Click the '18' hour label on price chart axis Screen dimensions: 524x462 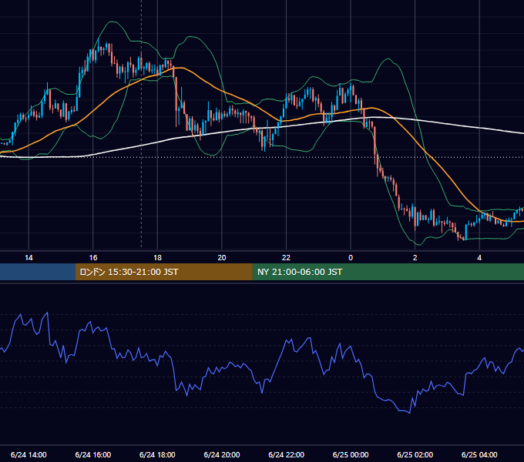[x=157, y=258]
